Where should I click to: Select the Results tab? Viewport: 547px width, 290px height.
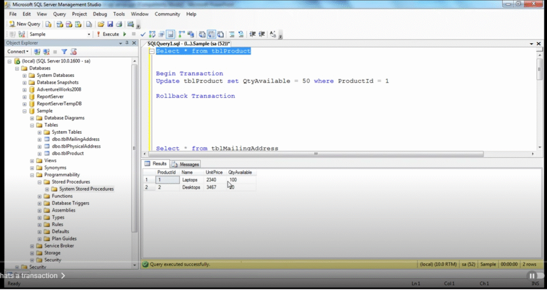[x=156, y=164]
